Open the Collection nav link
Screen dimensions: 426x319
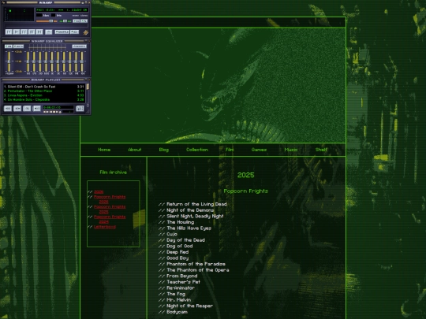point(197,150)
